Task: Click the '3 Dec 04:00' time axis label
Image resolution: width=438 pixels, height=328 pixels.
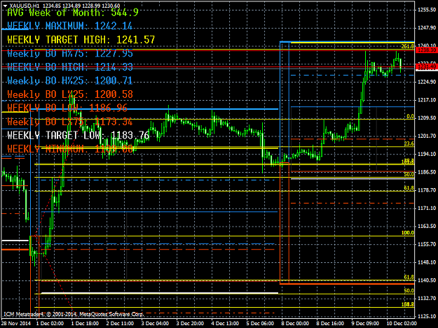Action: (x=155, y=323)
